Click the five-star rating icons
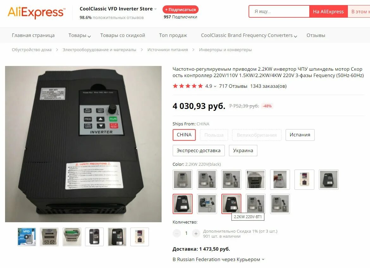This screenshot has height=268, width=370. tap(188, 86)
